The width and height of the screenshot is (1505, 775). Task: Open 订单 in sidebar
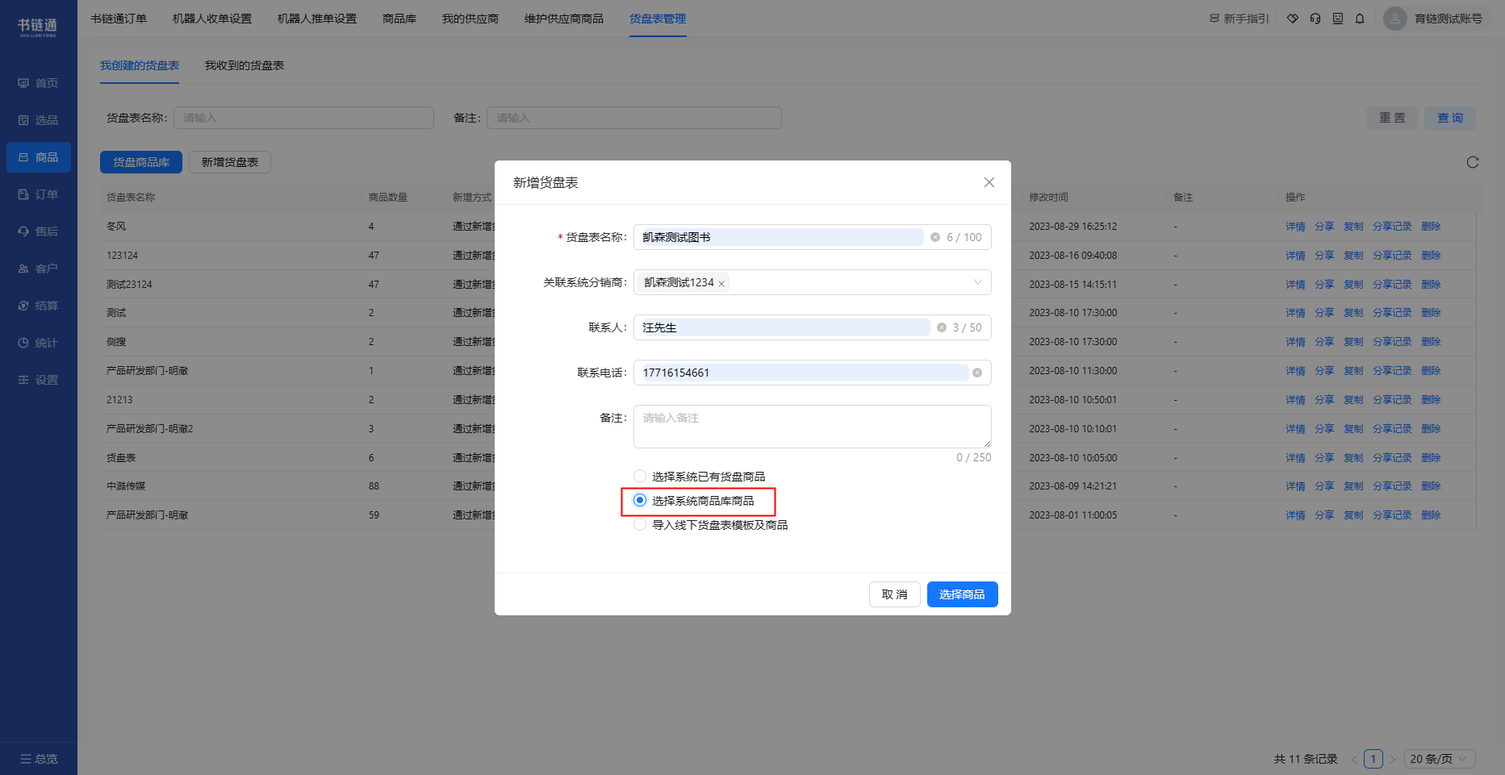tap(38, 194)
